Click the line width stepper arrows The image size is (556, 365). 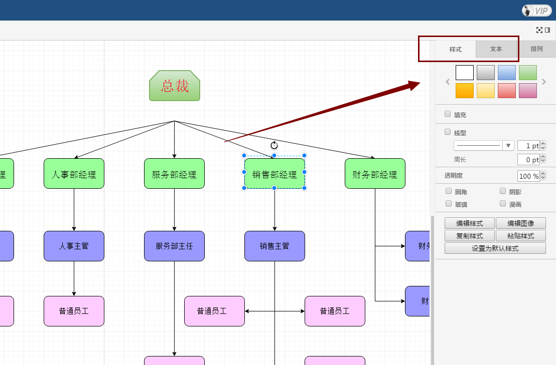point(543,146)
